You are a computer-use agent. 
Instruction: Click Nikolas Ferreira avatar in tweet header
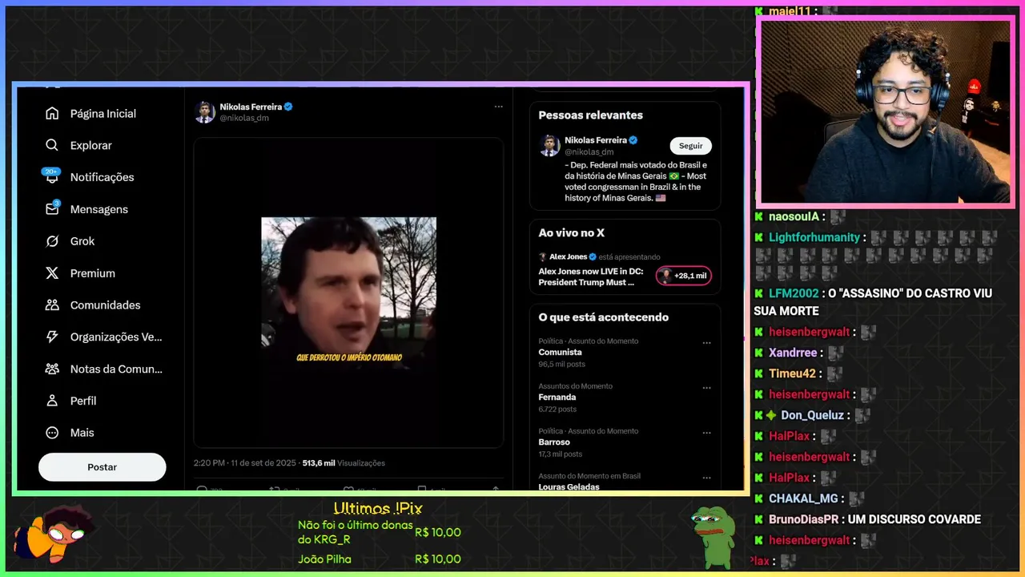click(205, 112)
